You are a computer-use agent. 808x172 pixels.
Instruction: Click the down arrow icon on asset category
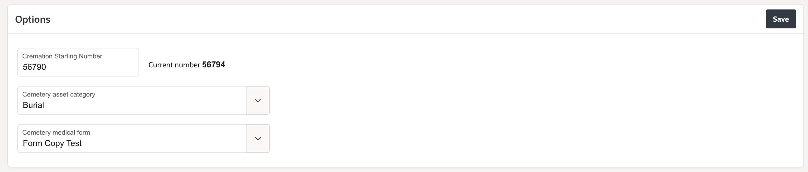pyautogui.click(x=258, y=100)
